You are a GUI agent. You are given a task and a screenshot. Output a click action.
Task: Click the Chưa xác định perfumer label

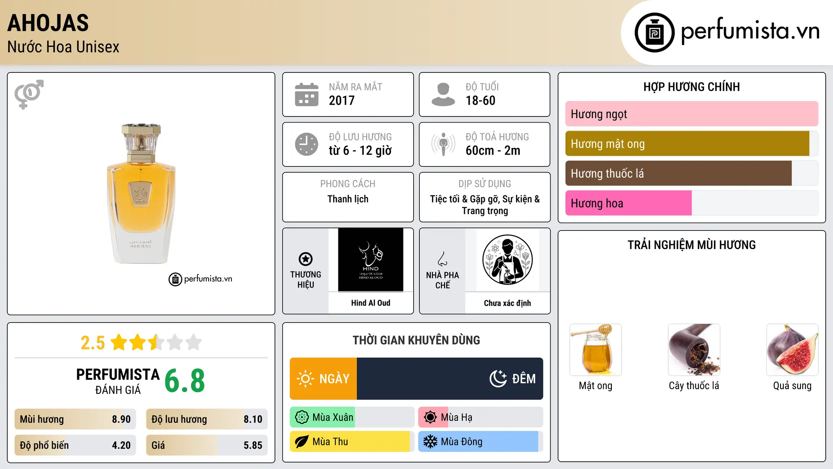coord(507,303)
